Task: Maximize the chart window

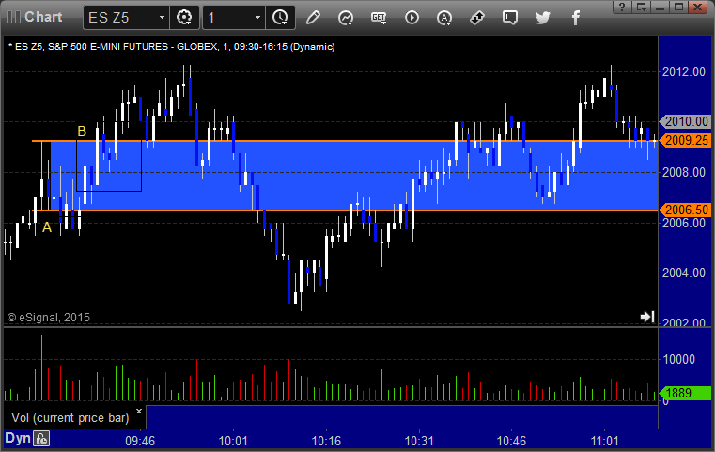Action: [x=679, y=7]
